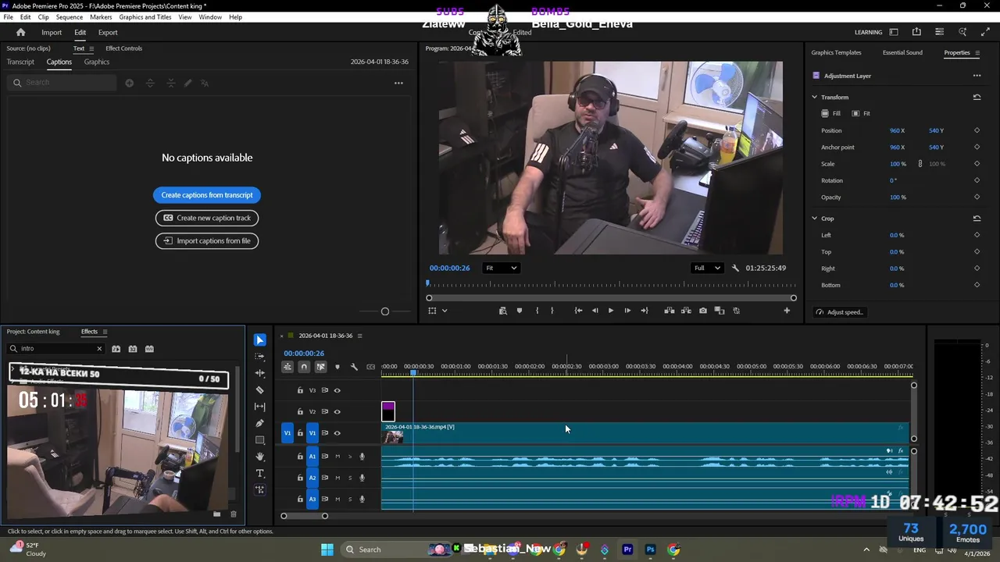Click the Fill button under Transform
1000x562 pixels.
pos(830,113)
